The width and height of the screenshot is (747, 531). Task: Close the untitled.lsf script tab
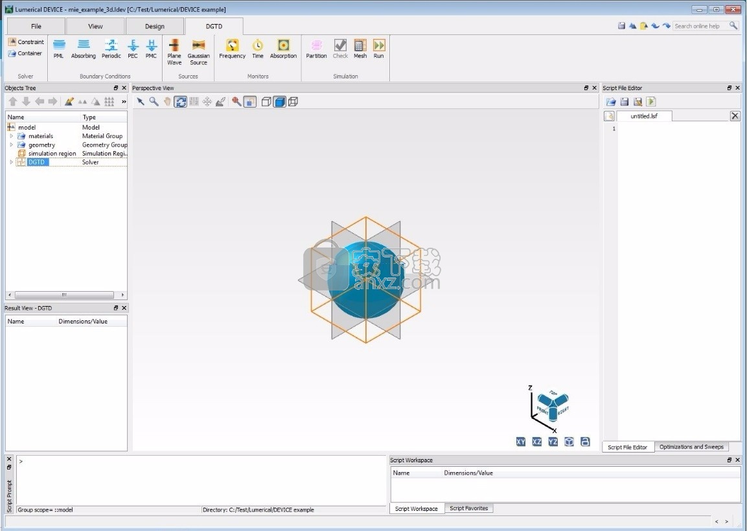click(735, 116)
